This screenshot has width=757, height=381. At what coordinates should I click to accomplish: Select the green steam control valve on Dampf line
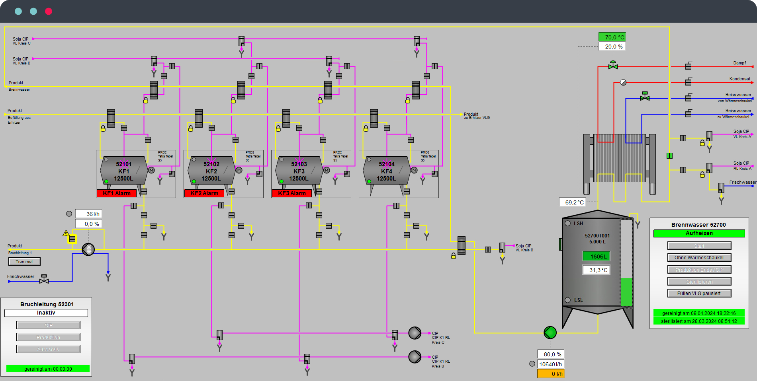point(613,66)
